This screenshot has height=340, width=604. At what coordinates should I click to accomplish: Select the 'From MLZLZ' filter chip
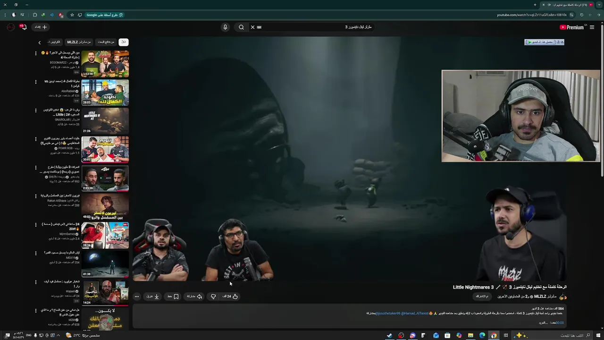click(79, 42)
